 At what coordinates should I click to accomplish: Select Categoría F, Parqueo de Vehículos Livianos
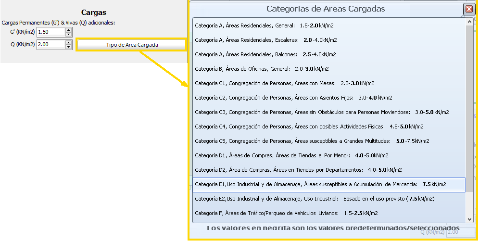pyautogui.click(x=286, y=213)
